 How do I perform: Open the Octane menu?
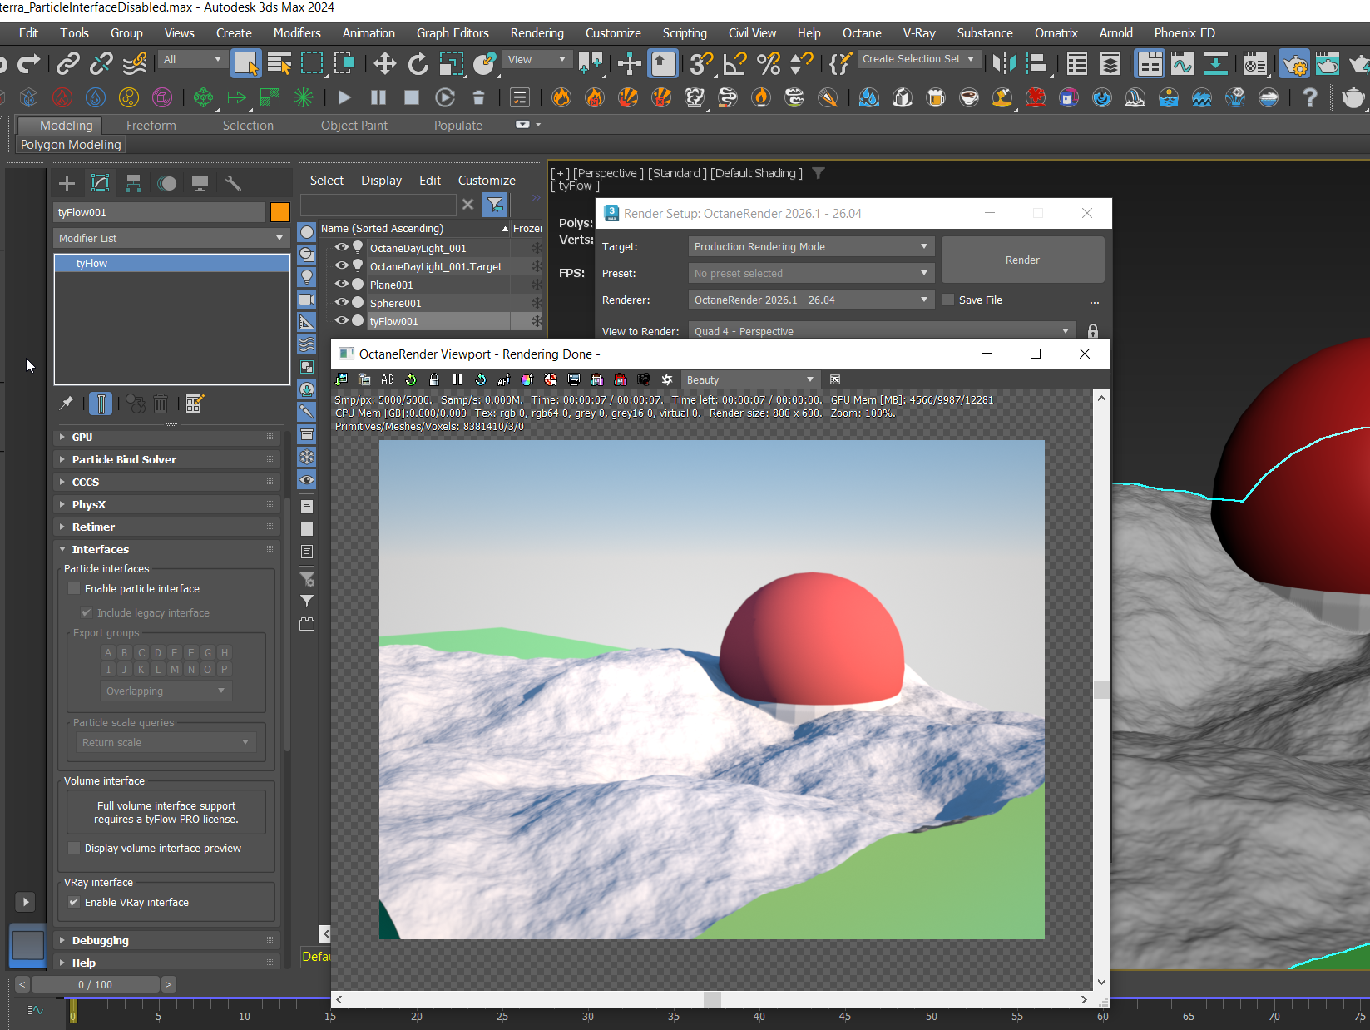pyautogui.click(x=862, y=33)
